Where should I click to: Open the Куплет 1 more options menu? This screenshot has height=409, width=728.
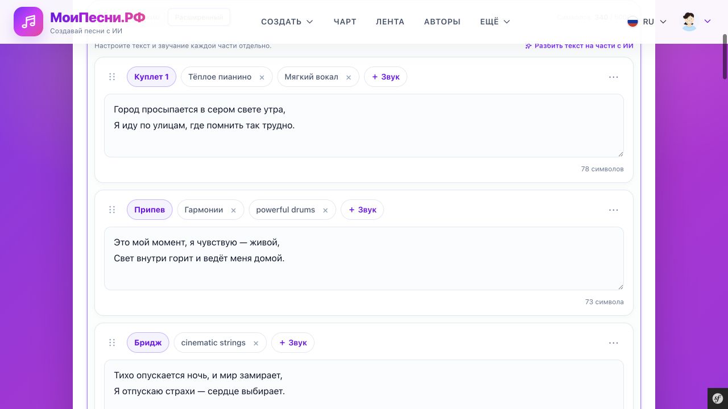pyautogui.click(x=613, y=77)
